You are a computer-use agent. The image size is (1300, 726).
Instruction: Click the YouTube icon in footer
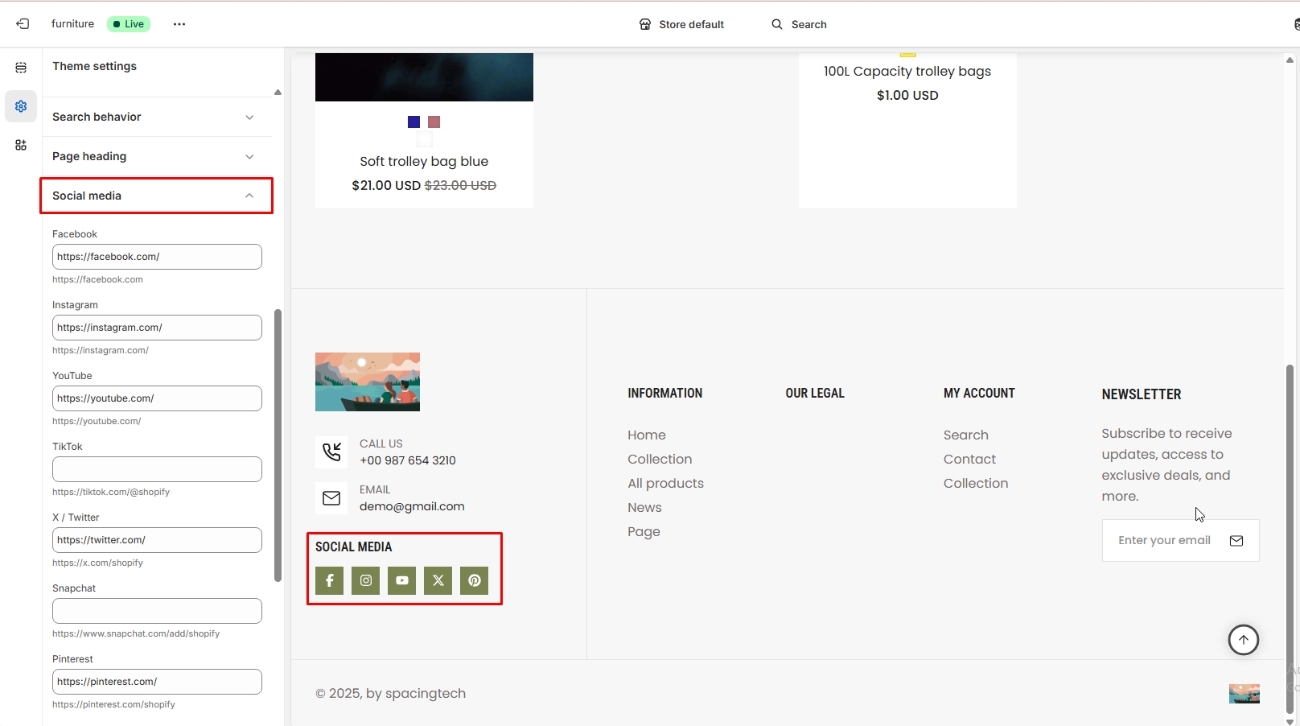pos(401,580)
